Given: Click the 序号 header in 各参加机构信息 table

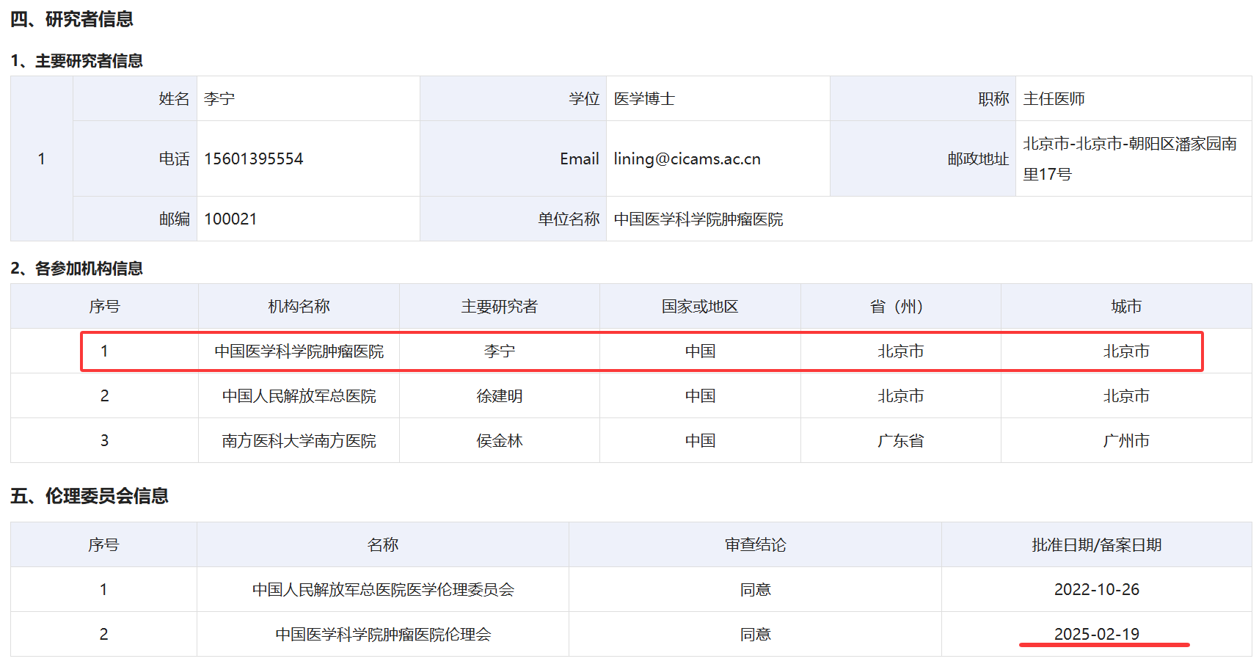Looking at the screenshot, I should (104, 306).
